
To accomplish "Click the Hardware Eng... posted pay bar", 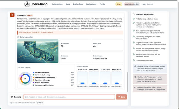I will tap(94, 78).
